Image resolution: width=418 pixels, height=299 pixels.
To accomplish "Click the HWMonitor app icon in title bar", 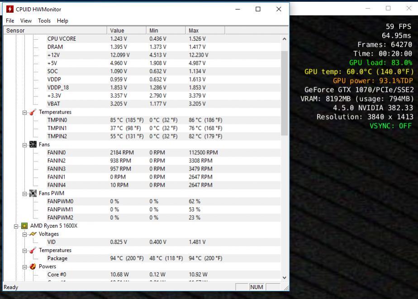I will (x=10, y=9).
